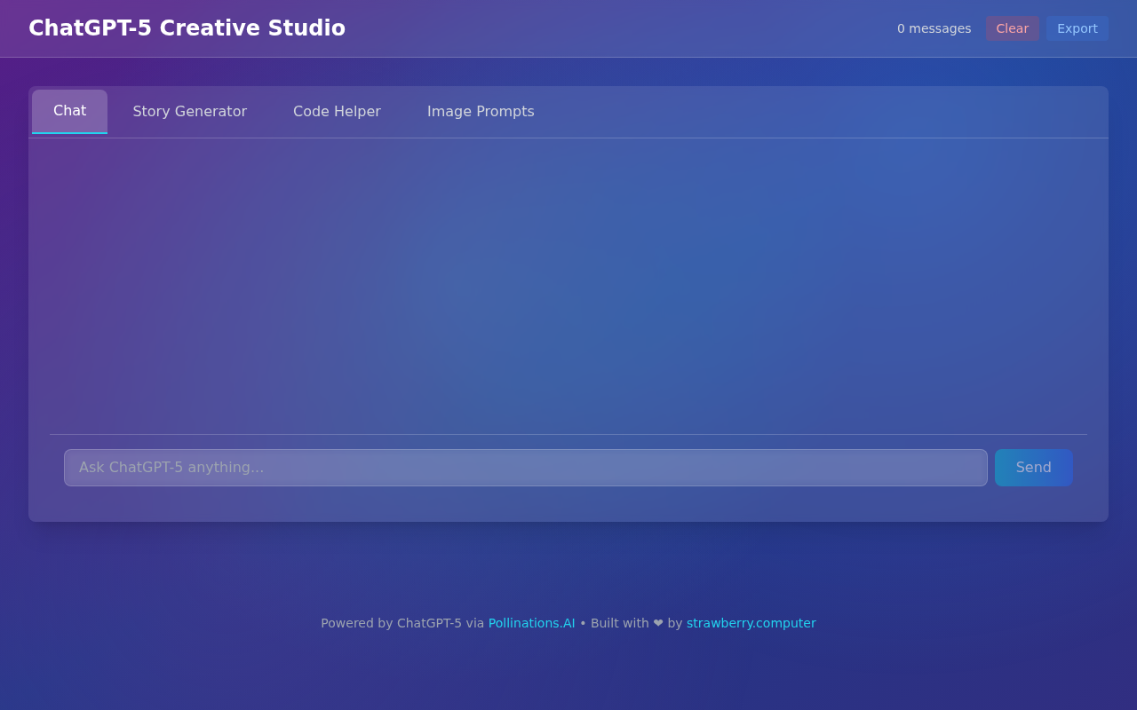Screen dimensions: 1137x710
Task: Open the Story Generator tab
Action: 189,112
